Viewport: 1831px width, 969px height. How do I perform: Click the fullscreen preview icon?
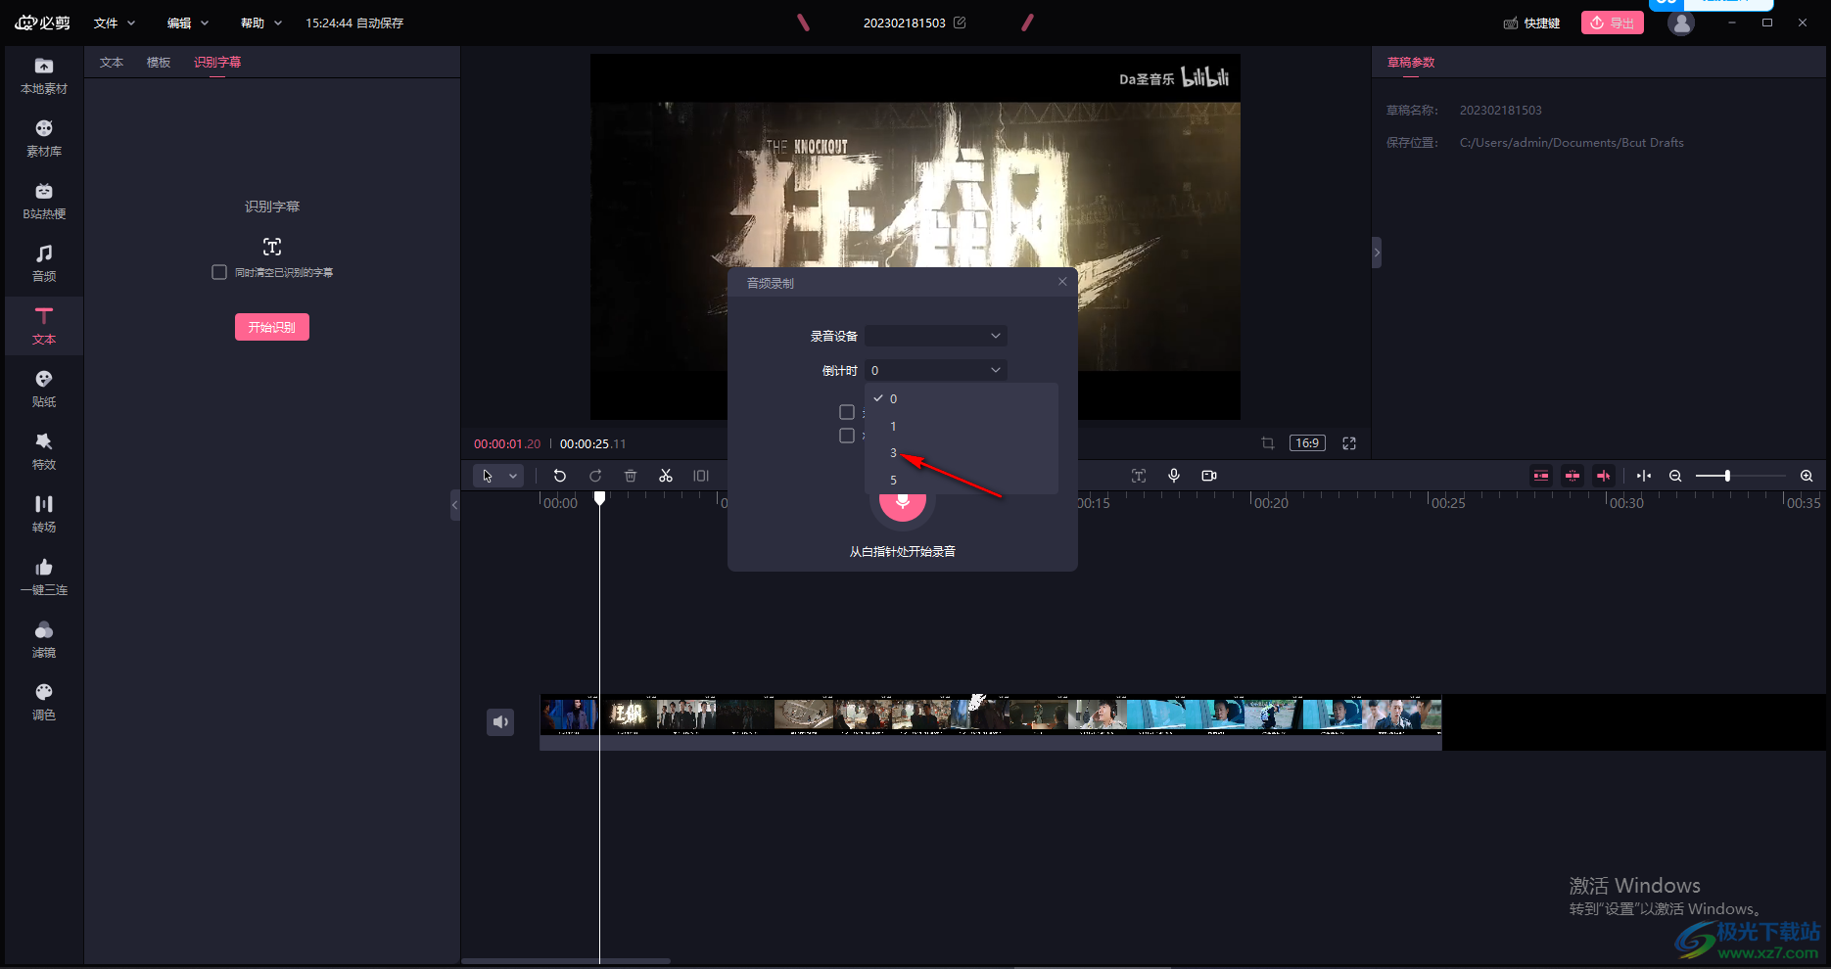(x=1349, y=443)
